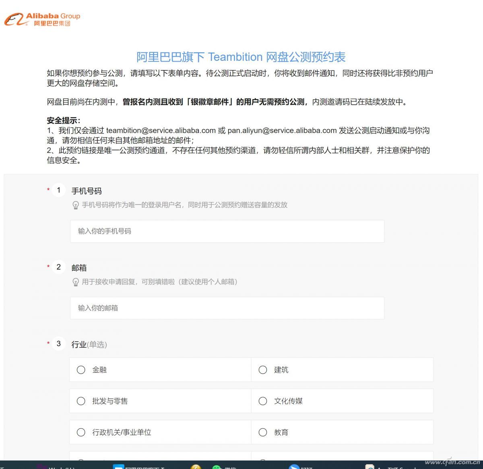Click the blue form title text
The height and width of the screenshot is (469, 483).
click(x=241, y=57)
